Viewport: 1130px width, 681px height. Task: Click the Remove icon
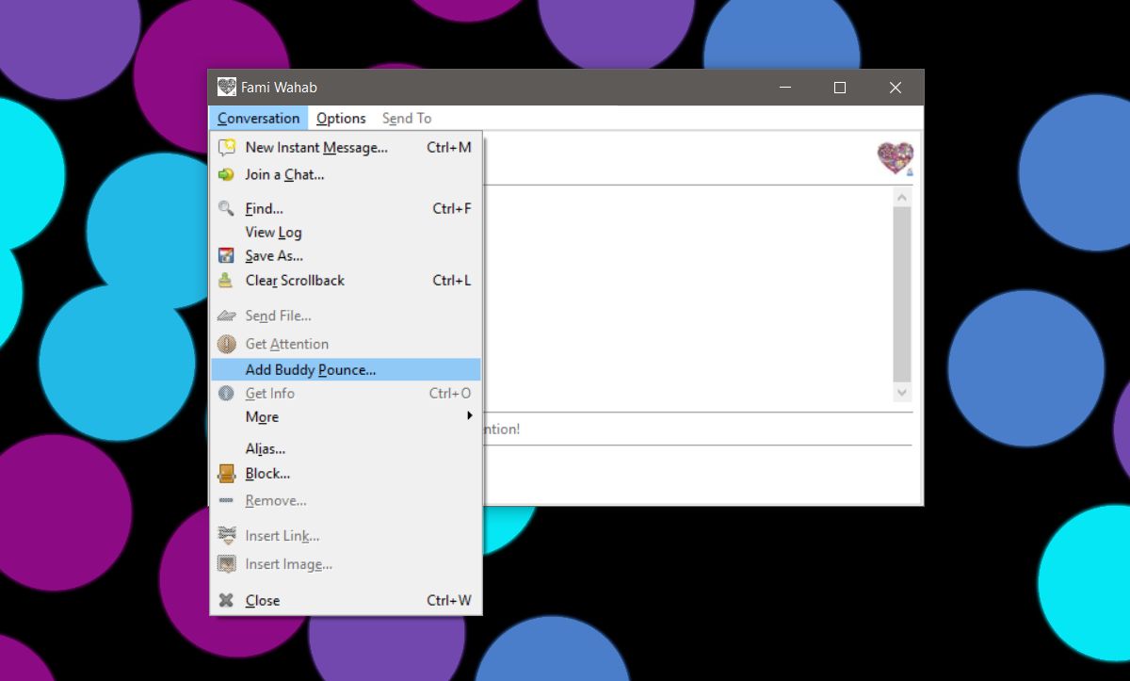(226, 500)
